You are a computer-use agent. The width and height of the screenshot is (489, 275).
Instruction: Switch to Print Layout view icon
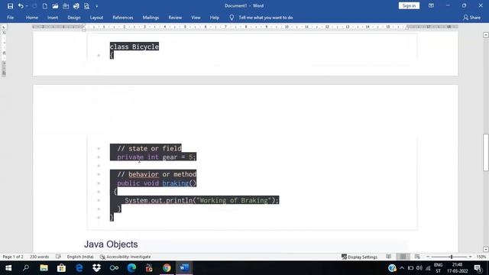click(403, 257)
